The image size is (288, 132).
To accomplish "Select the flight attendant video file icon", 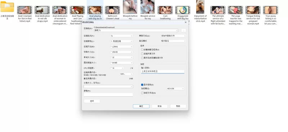I will click(218, 10).
